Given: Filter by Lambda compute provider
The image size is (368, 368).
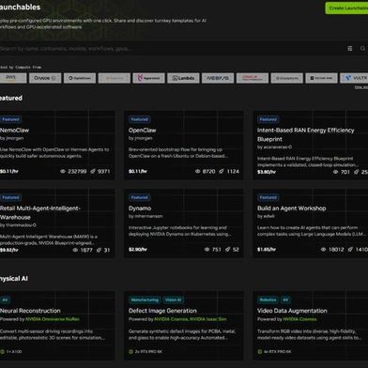Looking at the screenshot, I should coord(183,78).
